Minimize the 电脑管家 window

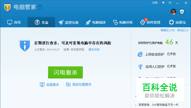click(x=177, y=3)
